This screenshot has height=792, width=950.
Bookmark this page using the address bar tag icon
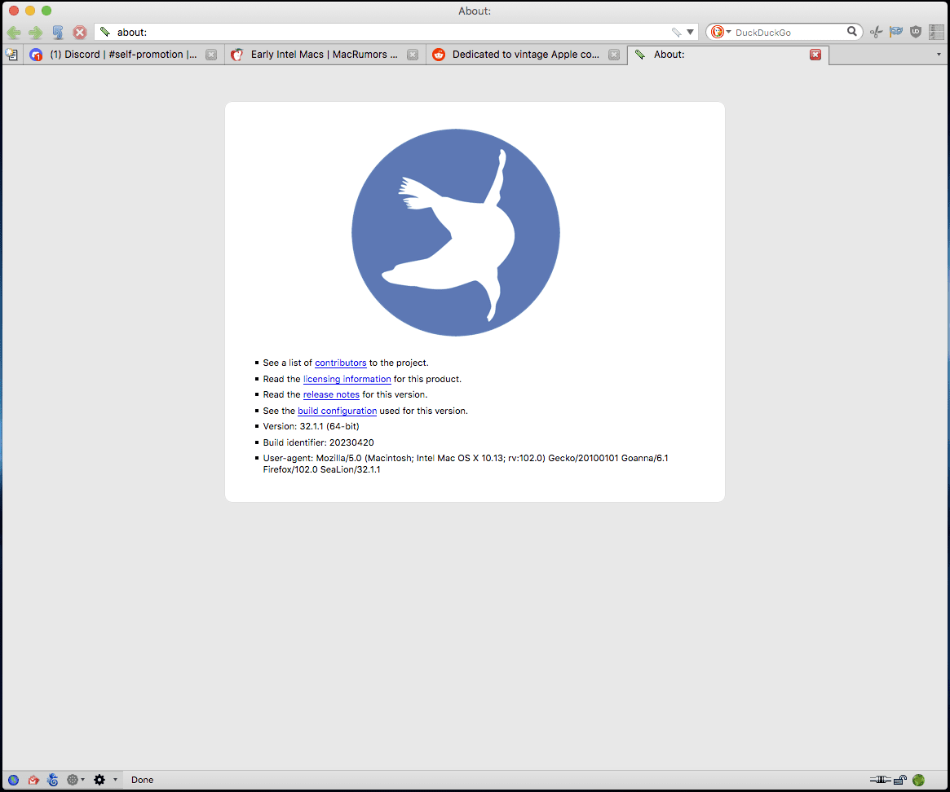click(676, 32)
